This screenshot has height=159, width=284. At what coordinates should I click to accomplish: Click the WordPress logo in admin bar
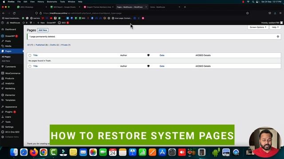pos(3,23)
